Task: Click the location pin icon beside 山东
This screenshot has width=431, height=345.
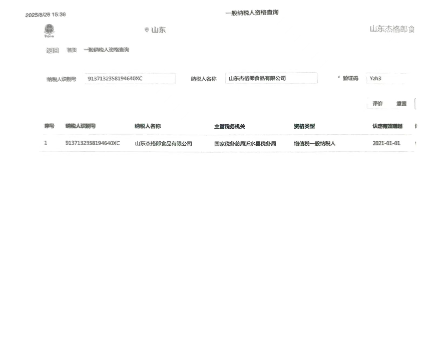Action: (x=147, y=30)
